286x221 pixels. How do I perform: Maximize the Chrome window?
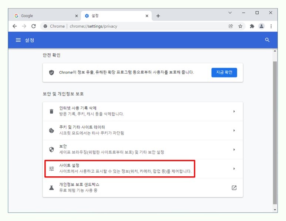tap(257, 13)
